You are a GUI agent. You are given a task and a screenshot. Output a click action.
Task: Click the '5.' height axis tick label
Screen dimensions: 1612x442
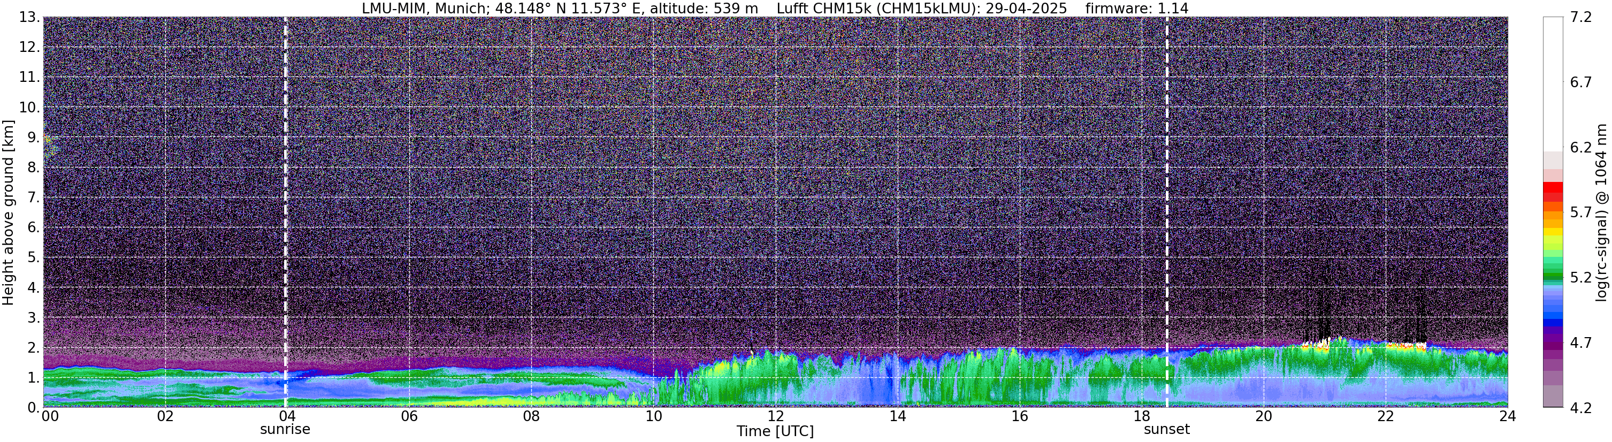[34, 258]
